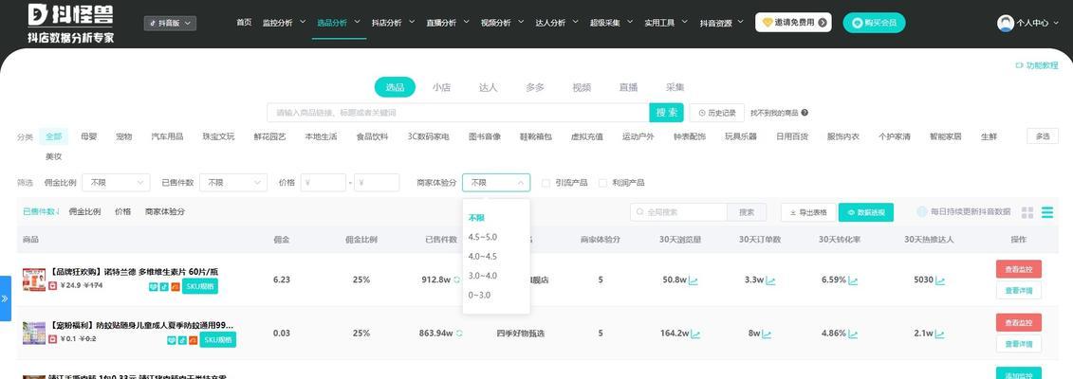The image size is (1073, 379).
Task: Open the 已售件数 filter dropdown
Action: (233, 182)
